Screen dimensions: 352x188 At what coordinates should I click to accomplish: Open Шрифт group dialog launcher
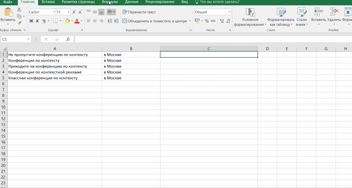click(x=82, y=30)
